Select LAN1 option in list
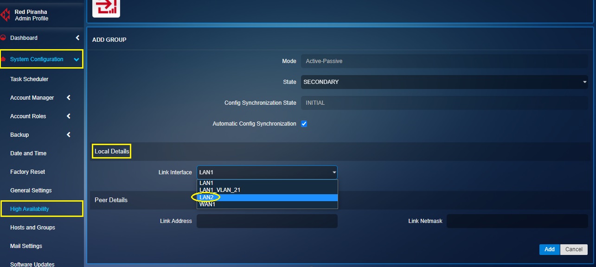The width and height of the screenshot is (596, 267). (267, 183)
